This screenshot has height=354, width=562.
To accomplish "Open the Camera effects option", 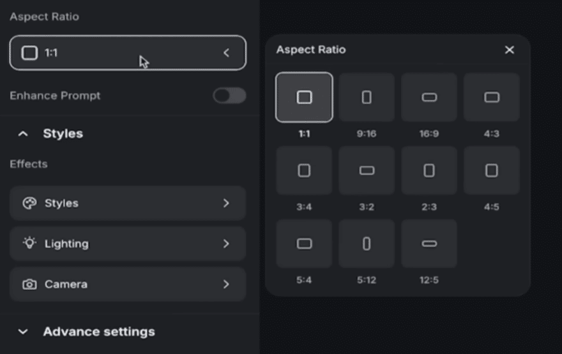I will coord(128,284).
